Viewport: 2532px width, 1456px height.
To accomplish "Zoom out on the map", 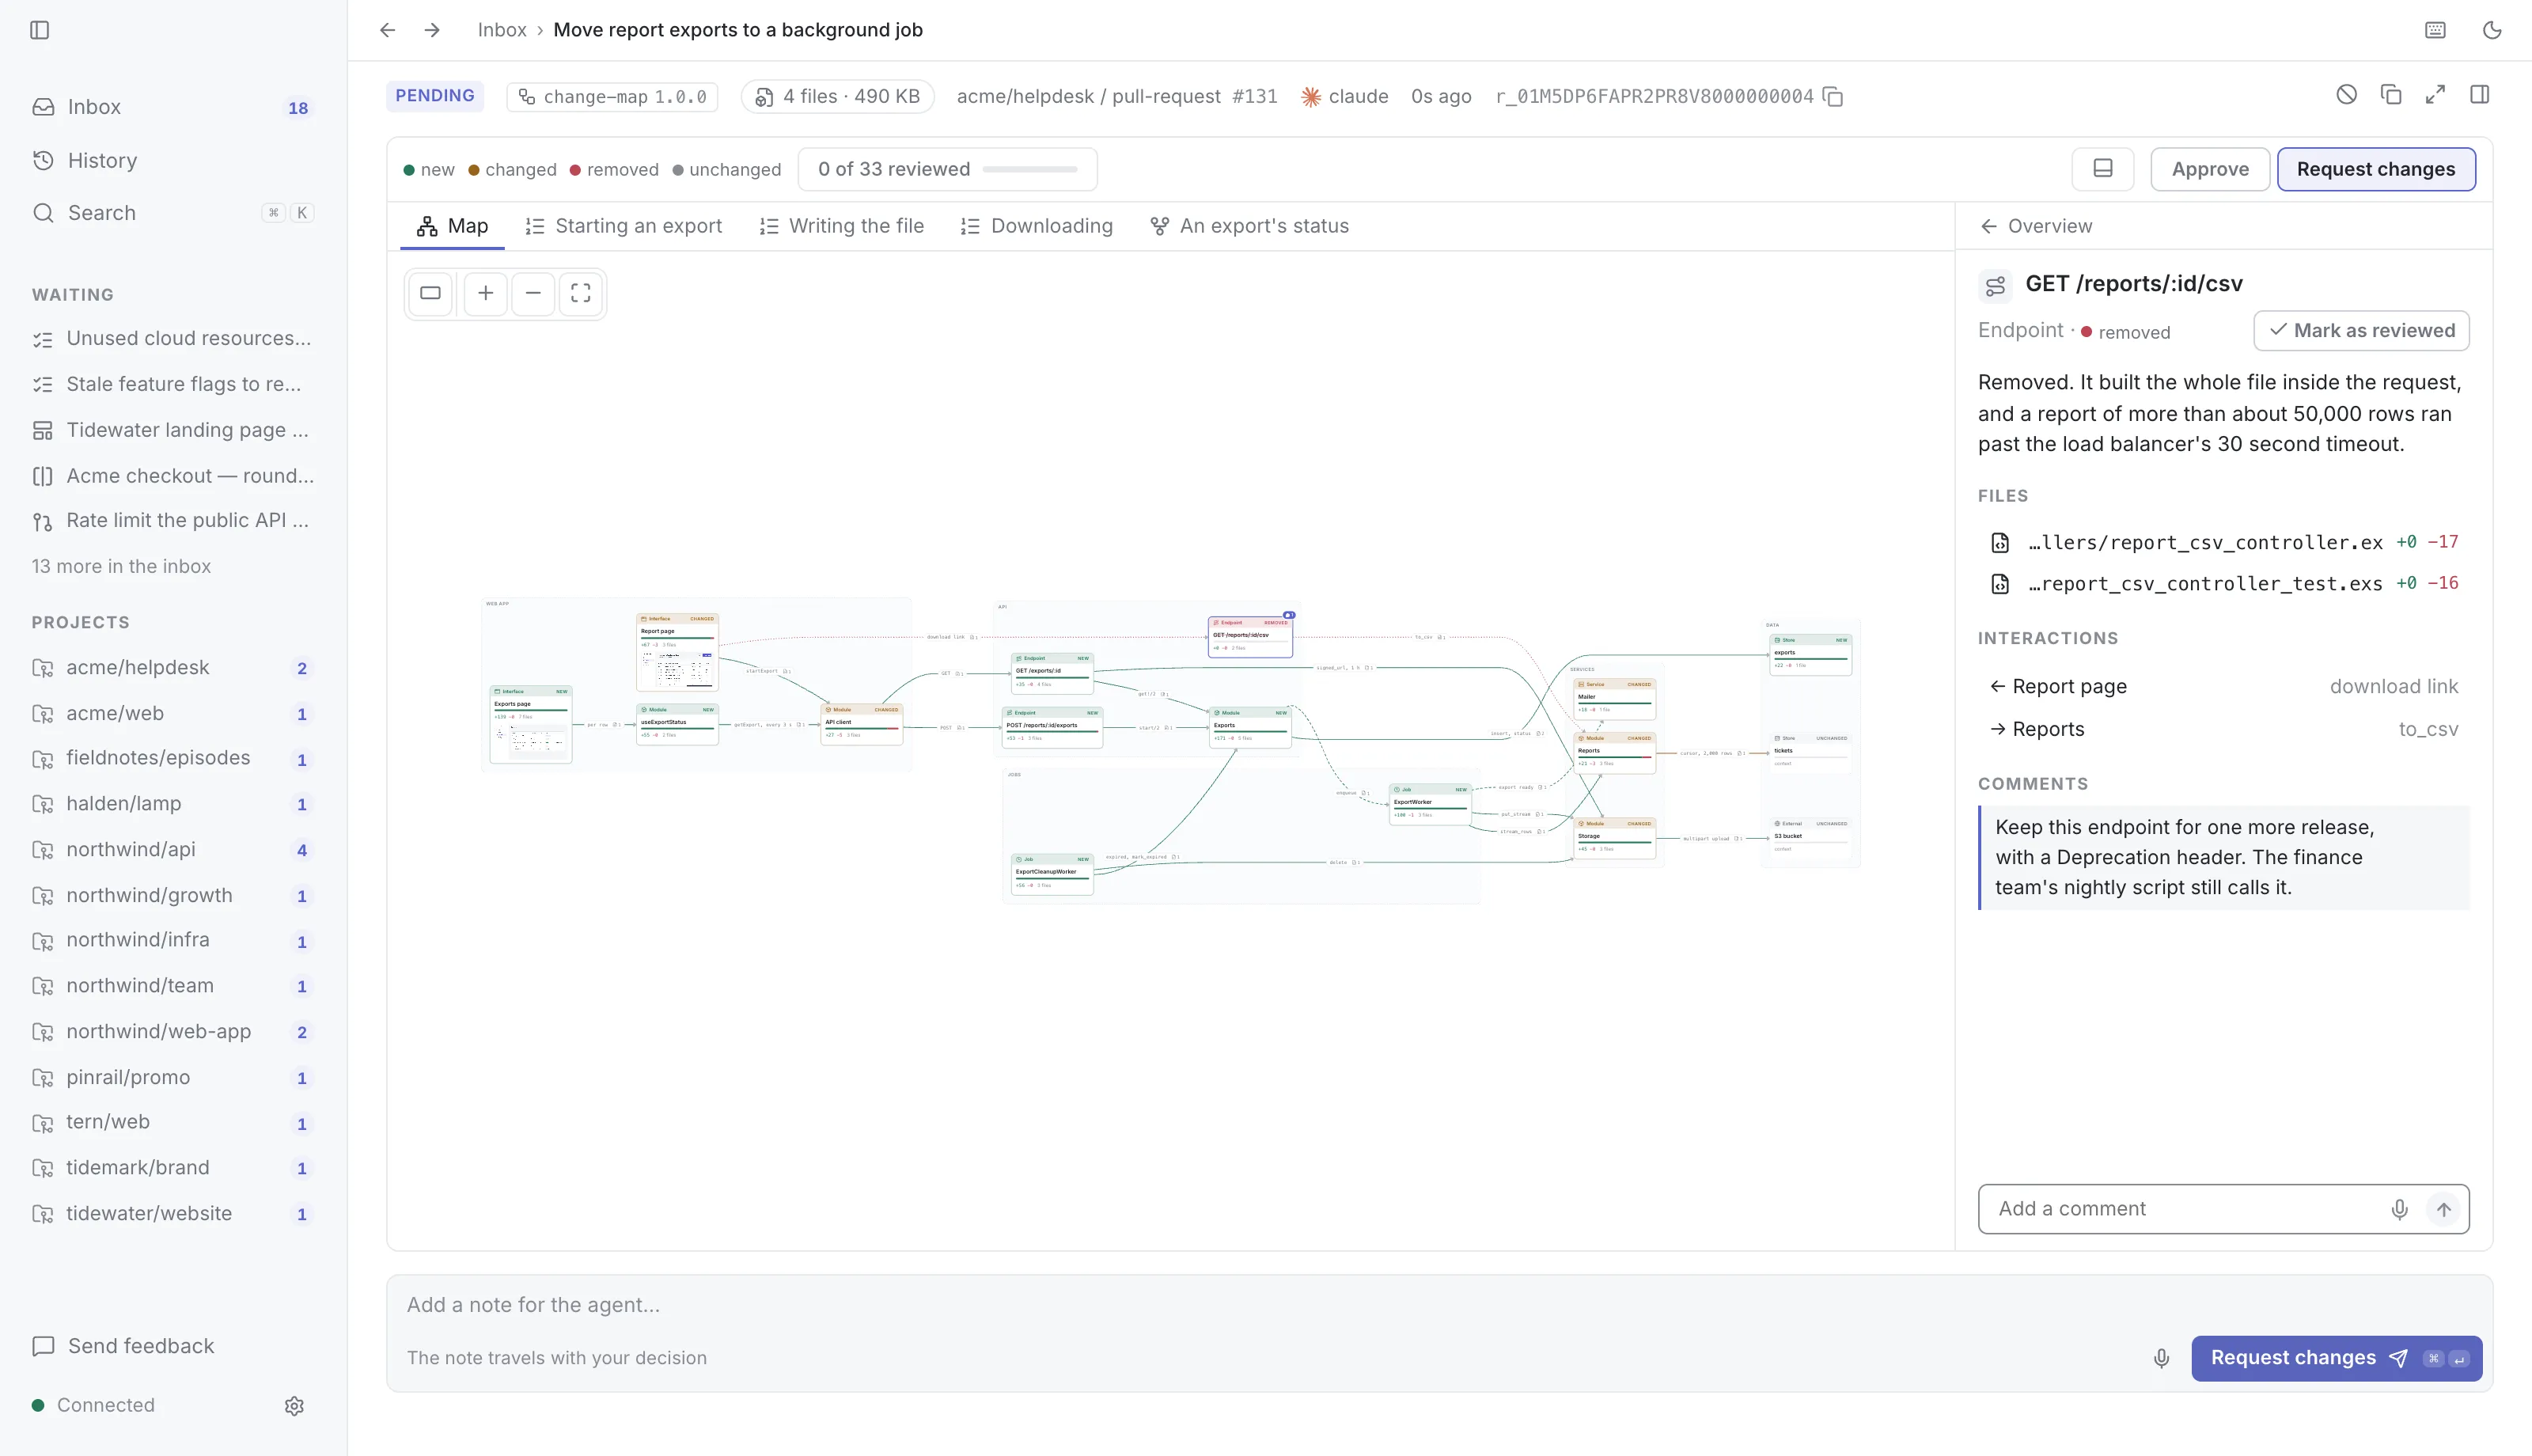I will coord(533,293).
